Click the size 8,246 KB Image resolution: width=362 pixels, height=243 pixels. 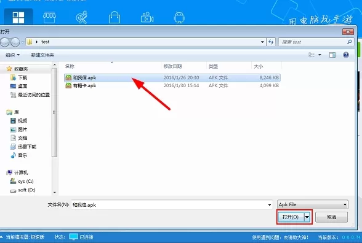click(269, 77)
